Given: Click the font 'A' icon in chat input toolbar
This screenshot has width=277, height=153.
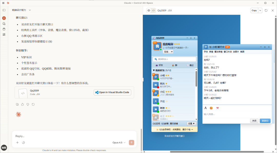Looking at the screenshot, I should coord(205,108).
